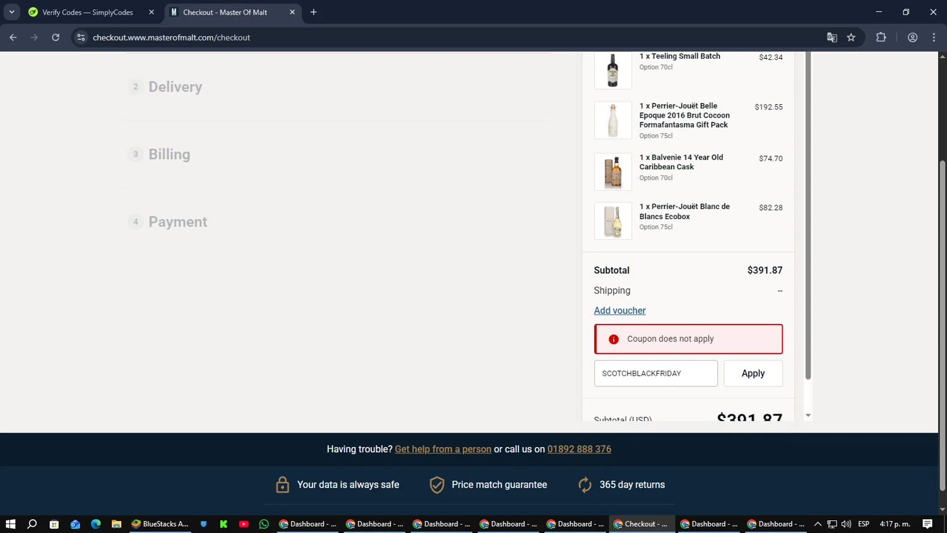Open the browser extensions puzzle icon
Screen dimensions: 947x533
point(881,37)
